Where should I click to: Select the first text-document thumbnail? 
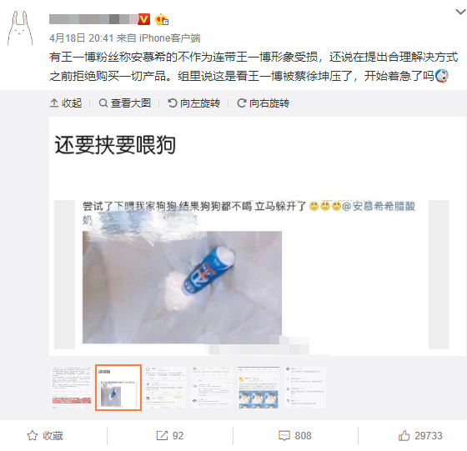pos(72,388)
